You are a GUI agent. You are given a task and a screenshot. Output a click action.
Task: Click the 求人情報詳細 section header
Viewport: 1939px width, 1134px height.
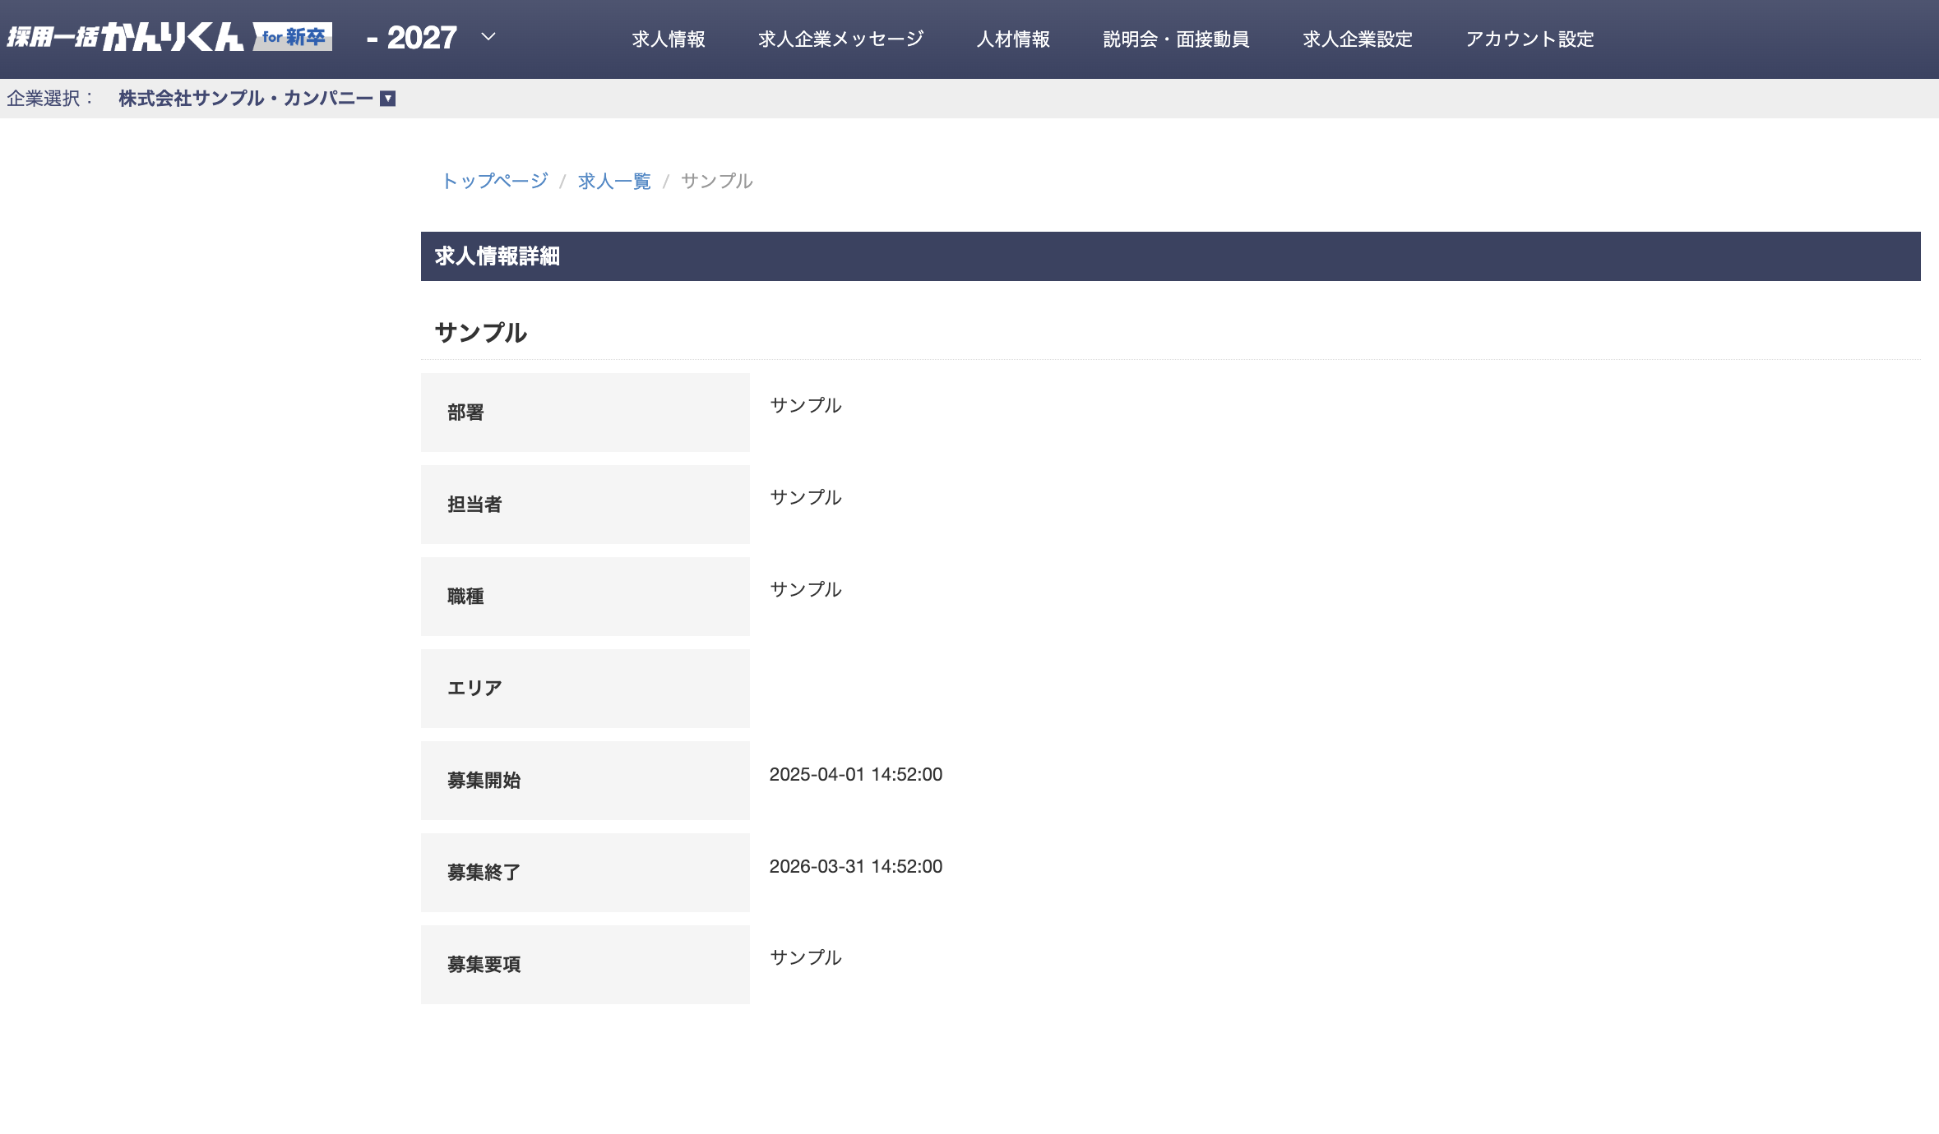pos(497,256)
